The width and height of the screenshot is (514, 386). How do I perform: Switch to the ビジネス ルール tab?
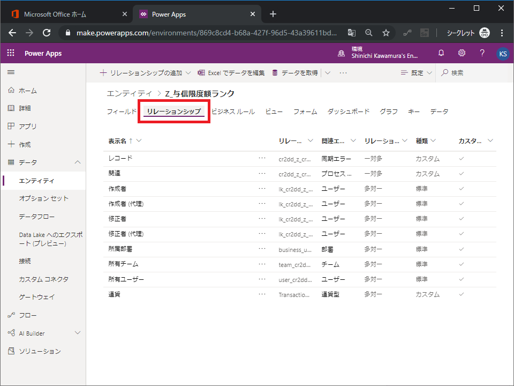tap(233, 112)
